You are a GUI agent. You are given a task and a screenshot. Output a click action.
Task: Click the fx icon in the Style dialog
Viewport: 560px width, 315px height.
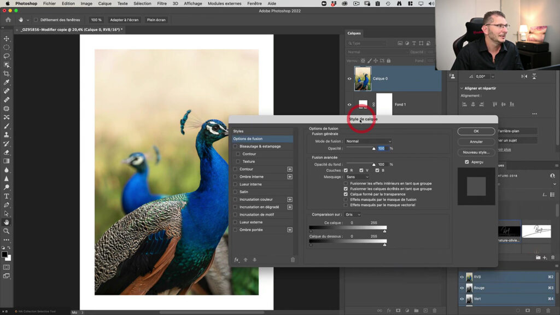236,259
